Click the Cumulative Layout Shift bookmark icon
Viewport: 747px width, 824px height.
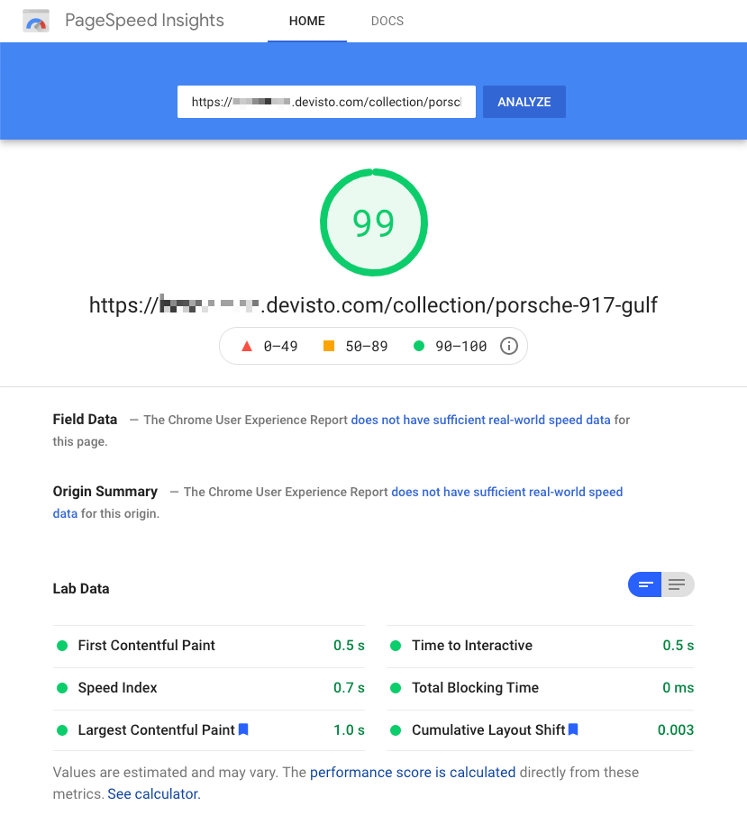[573, 729]
